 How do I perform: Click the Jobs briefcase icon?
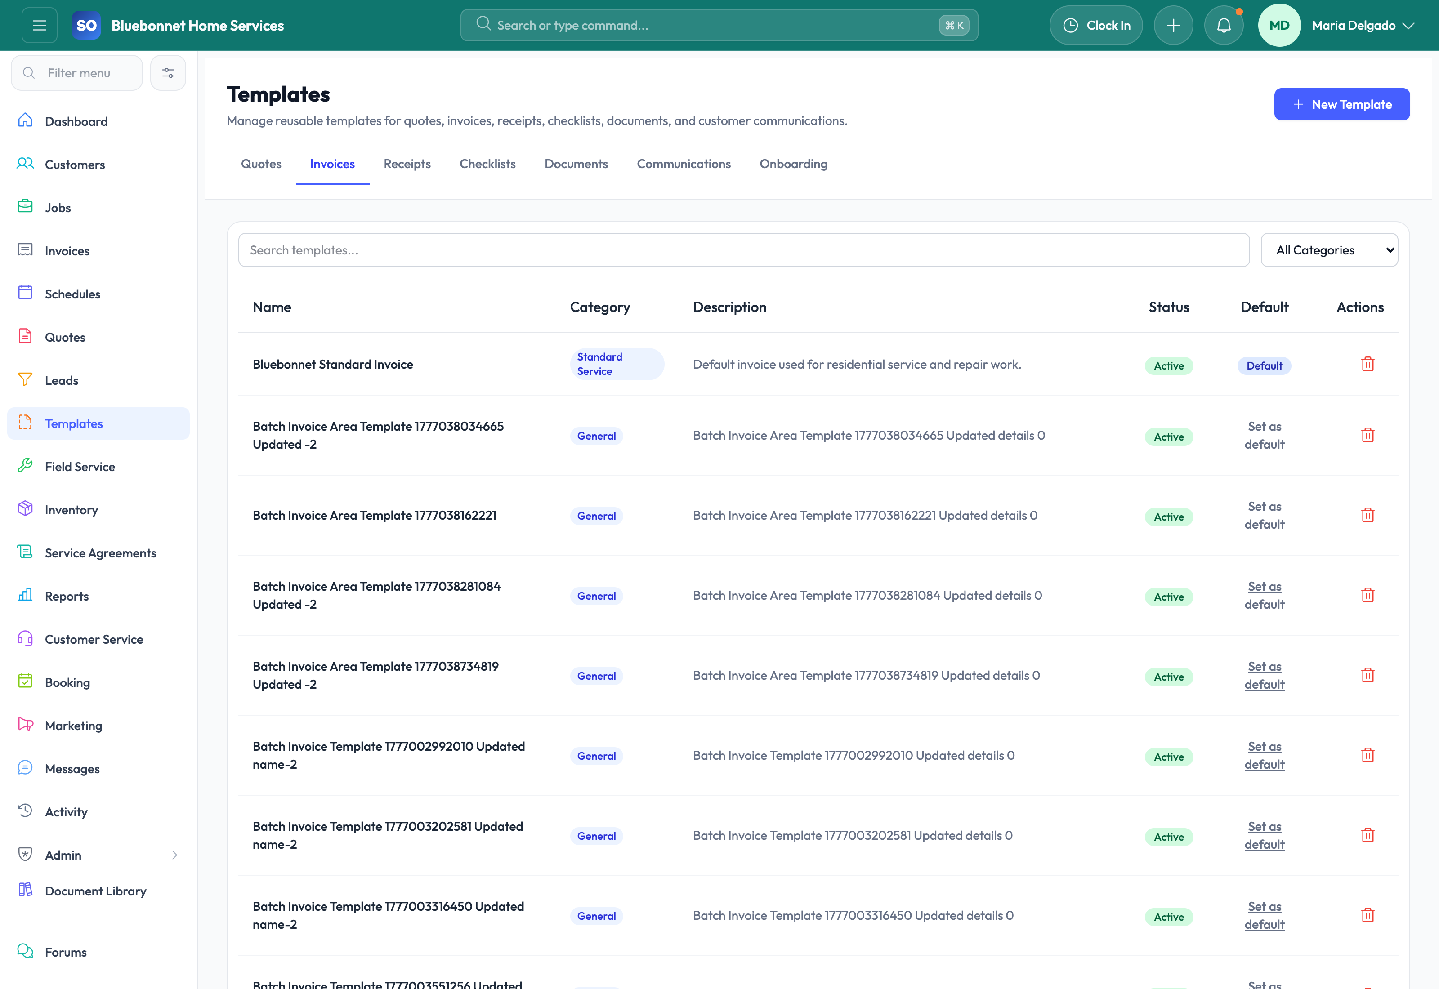click(26, 206)
